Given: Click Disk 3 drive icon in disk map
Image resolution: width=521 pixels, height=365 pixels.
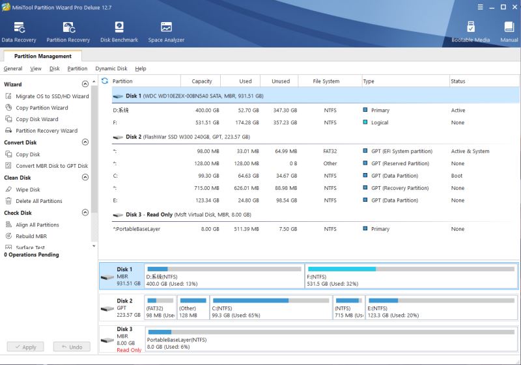Looking at the screenshot, I should [x=107, y=340].
